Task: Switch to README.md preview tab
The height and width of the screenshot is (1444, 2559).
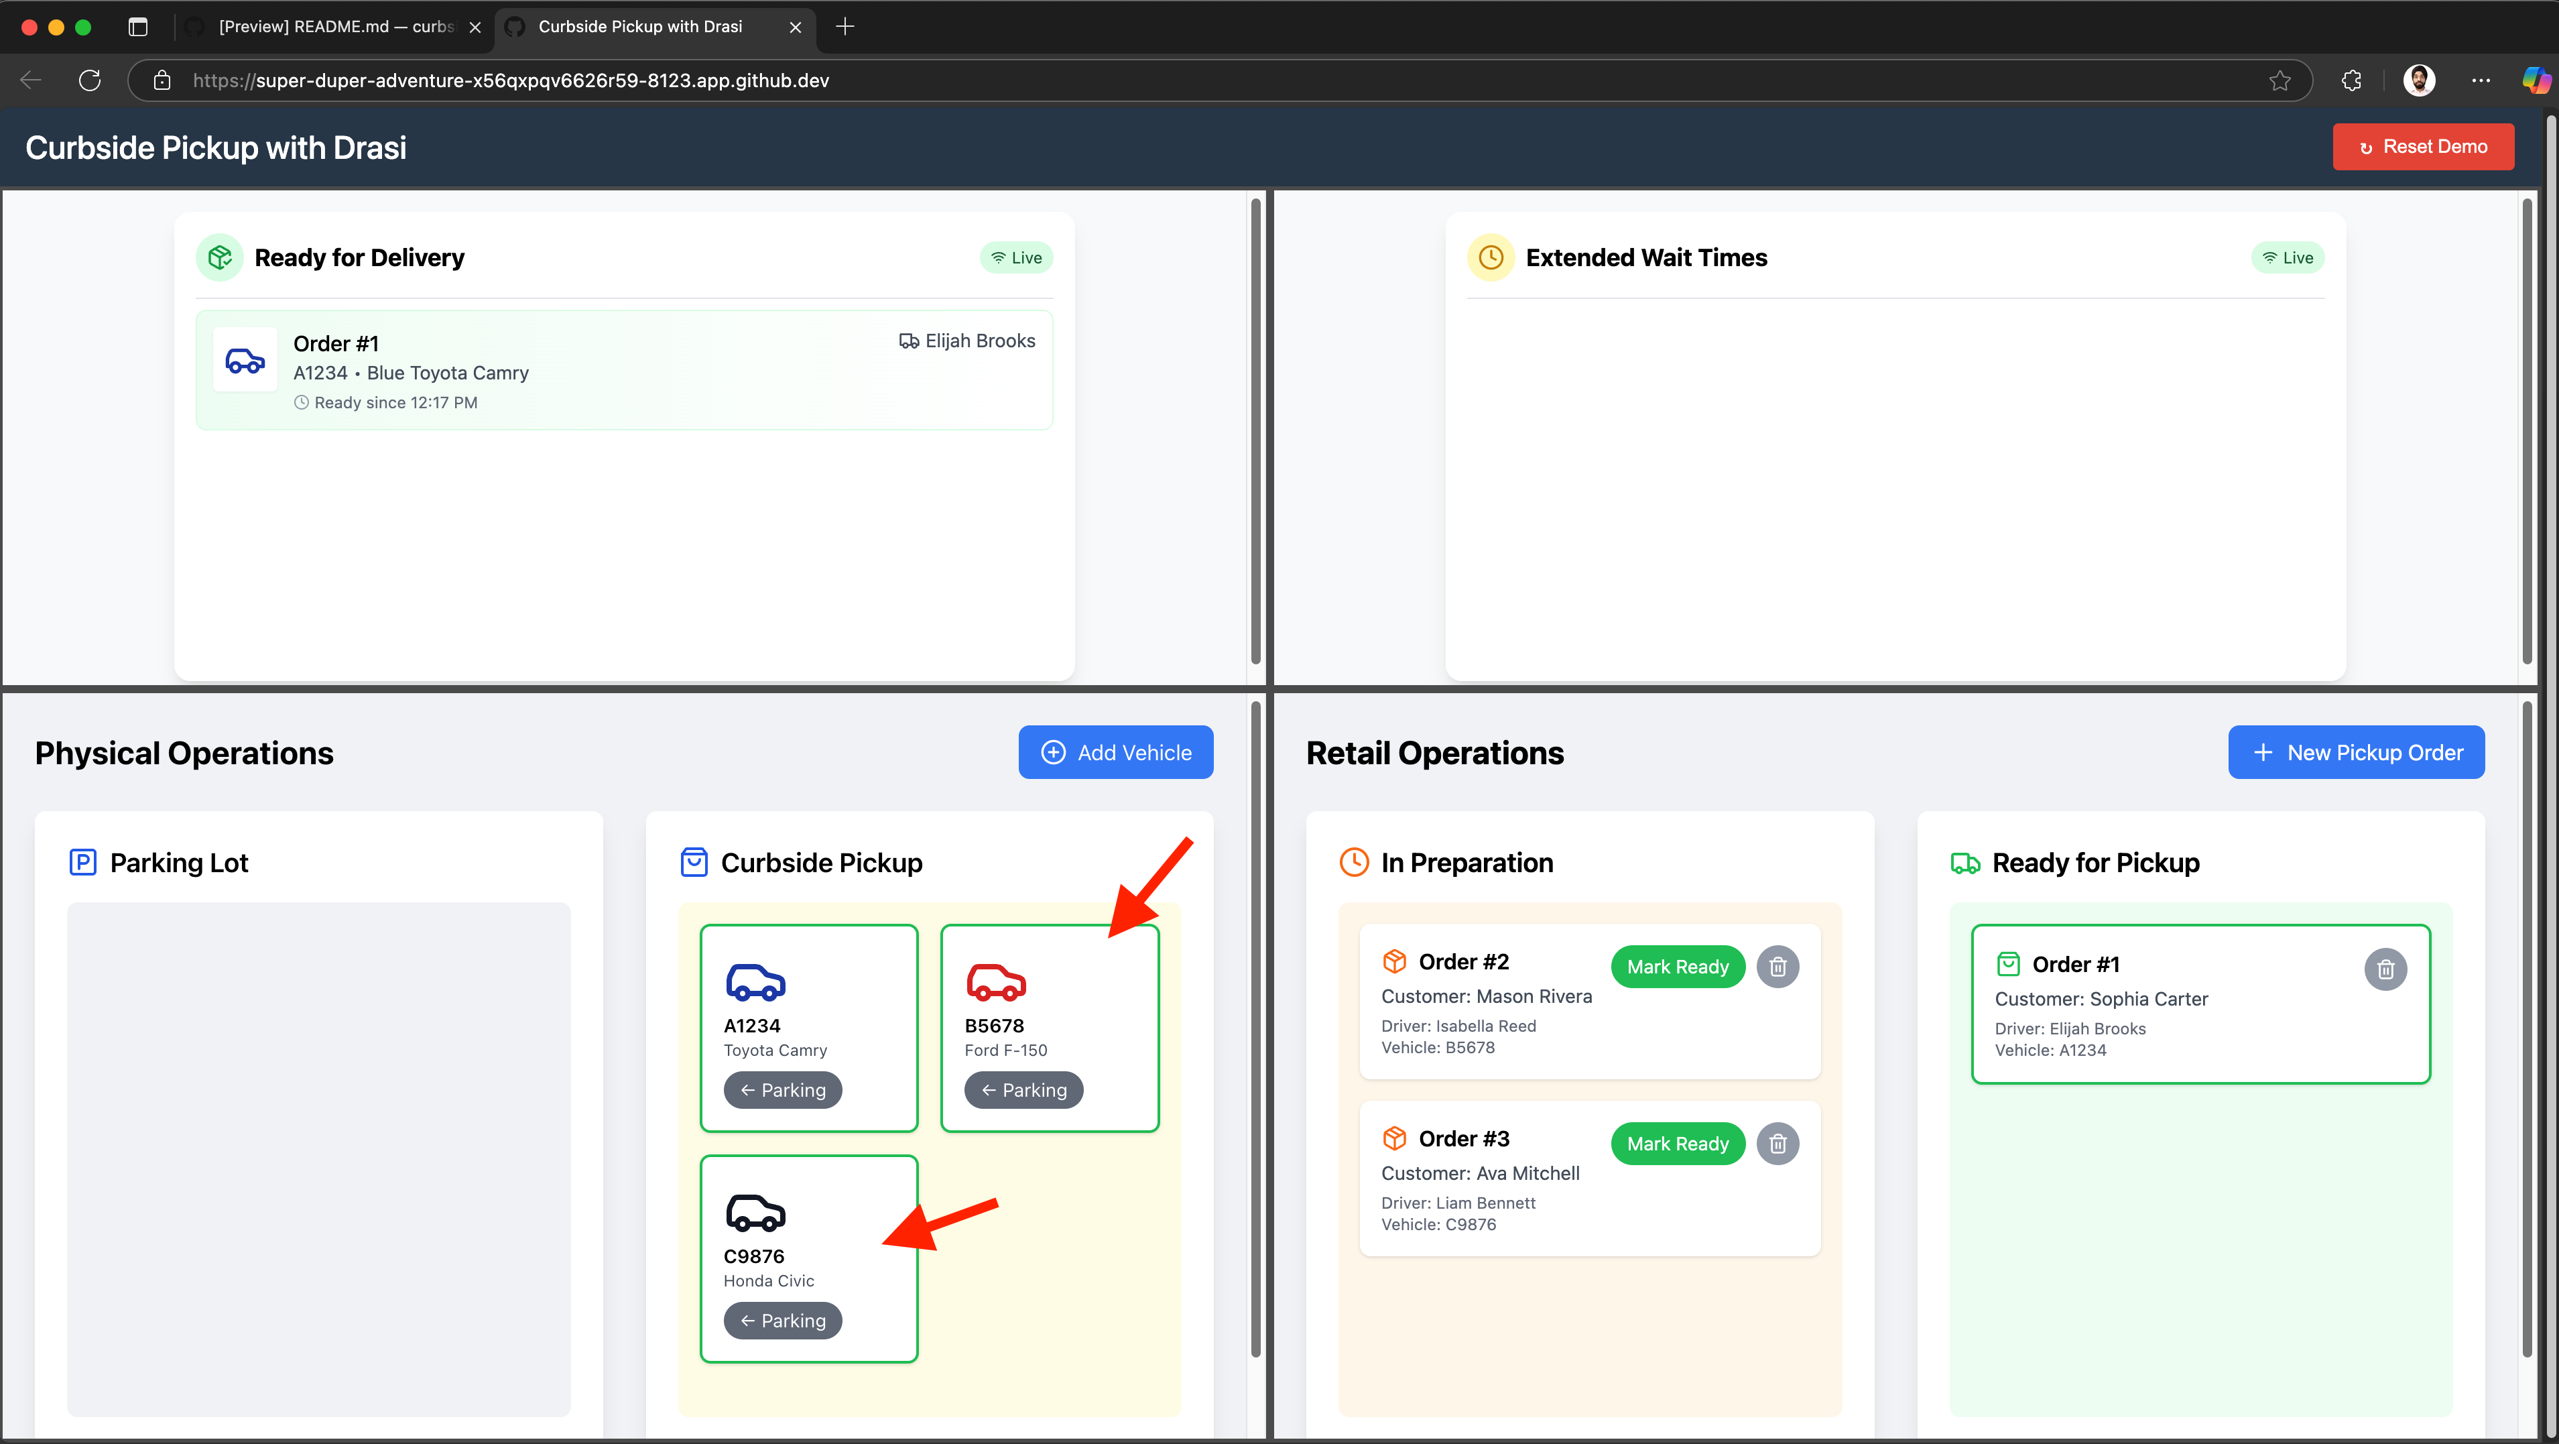Action: point(334,27)
